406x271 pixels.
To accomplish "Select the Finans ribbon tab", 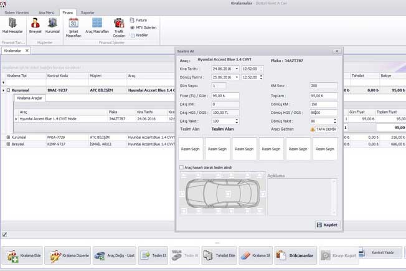I will click(68, 12).
